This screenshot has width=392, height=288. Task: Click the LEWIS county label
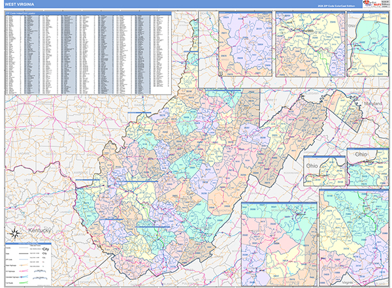28,180
